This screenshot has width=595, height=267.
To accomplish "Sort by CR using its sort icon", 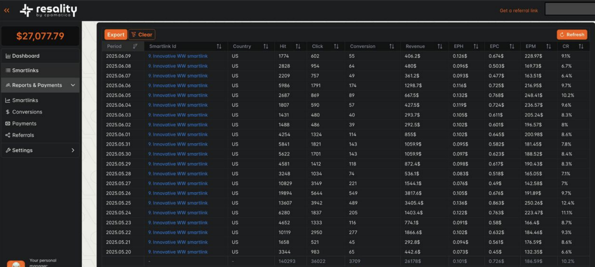I will pyautogui.click(x=581, y=46).
